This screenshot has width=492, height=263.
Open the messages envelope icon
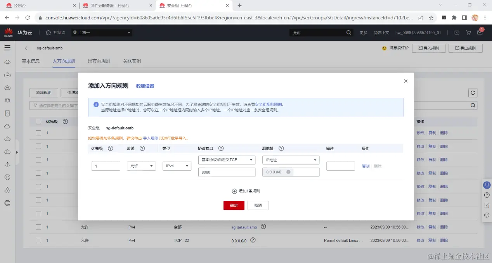[480, 33]
